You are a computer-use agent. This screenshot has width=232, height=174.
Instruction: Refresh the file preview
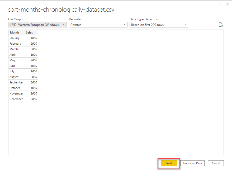coord(221,24)
